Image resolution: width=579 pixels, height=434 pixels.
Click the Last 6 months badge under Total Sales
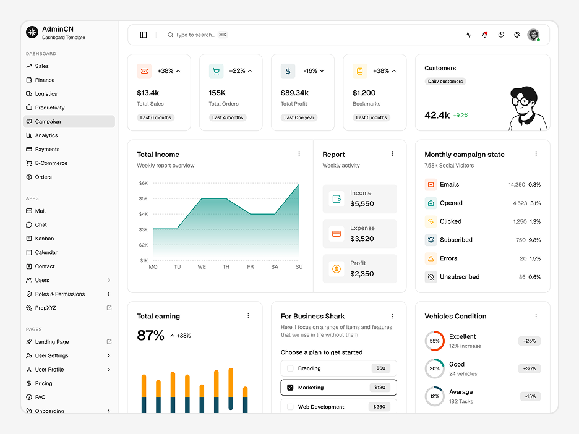point(155,117)
